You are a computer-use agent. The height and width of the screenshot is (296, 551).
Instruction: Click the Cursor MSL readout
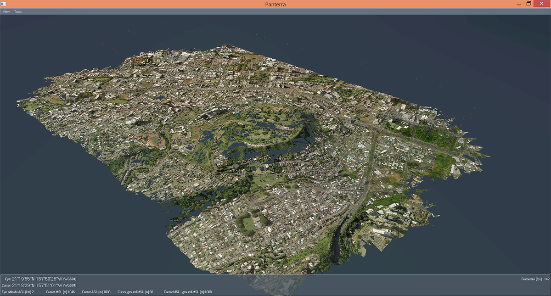coord(61,292)
